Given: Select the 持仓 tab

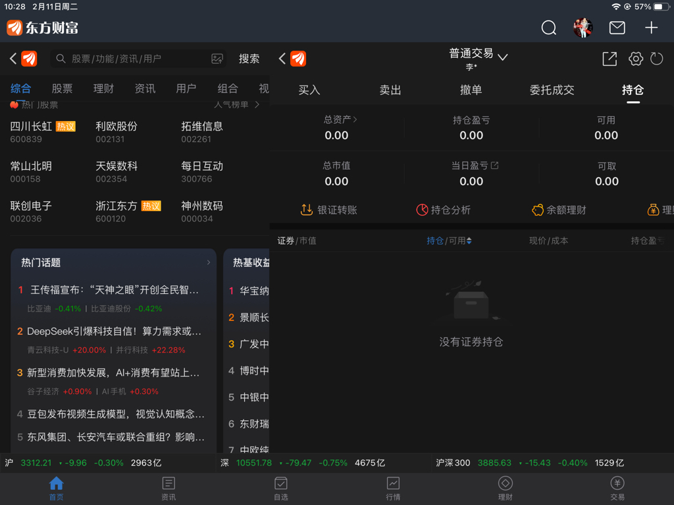Looking at the screenshot, I should [633, 89].
